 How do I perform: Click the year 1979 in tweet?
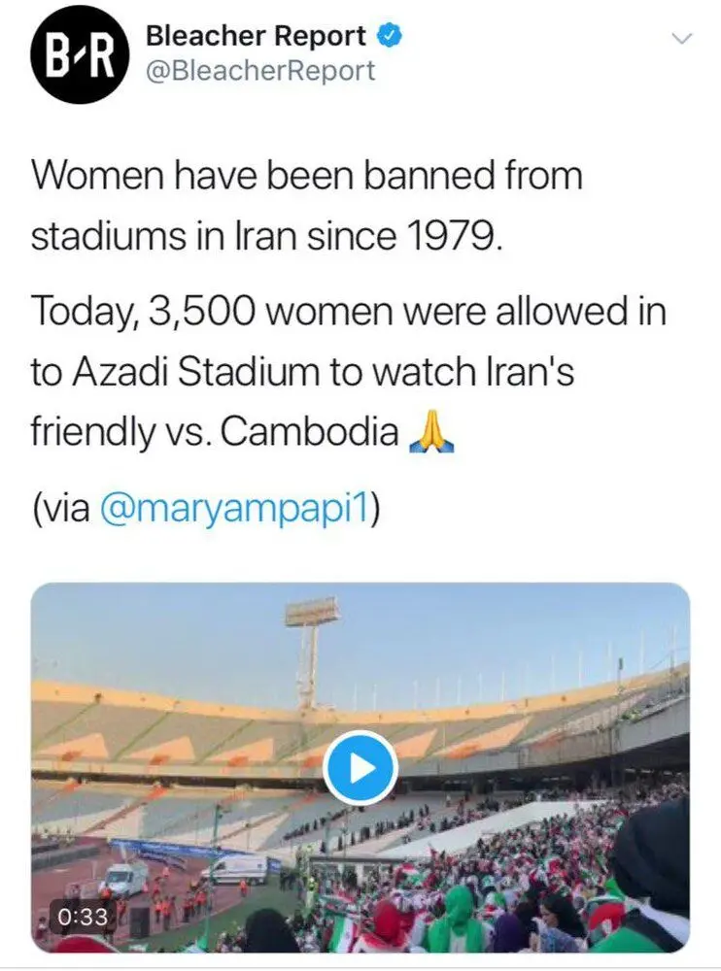pos(453,235)
